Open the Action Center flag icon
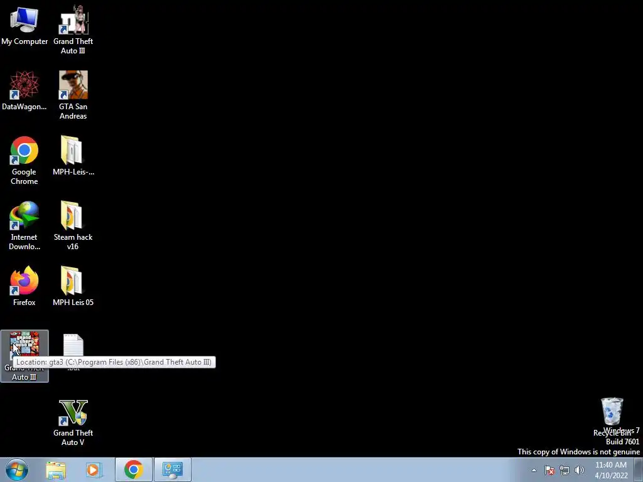This screenshot has height=482, width=643. (x=549, y=470)
